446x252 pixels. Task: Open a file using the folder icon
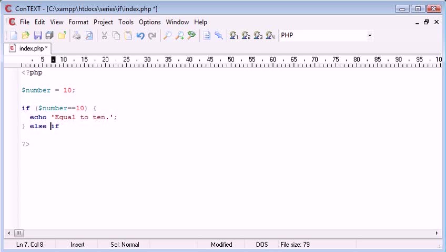[25, 36]
